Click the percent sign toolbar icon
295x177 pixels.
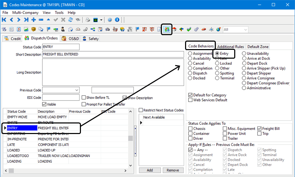[x=4, y=30]
